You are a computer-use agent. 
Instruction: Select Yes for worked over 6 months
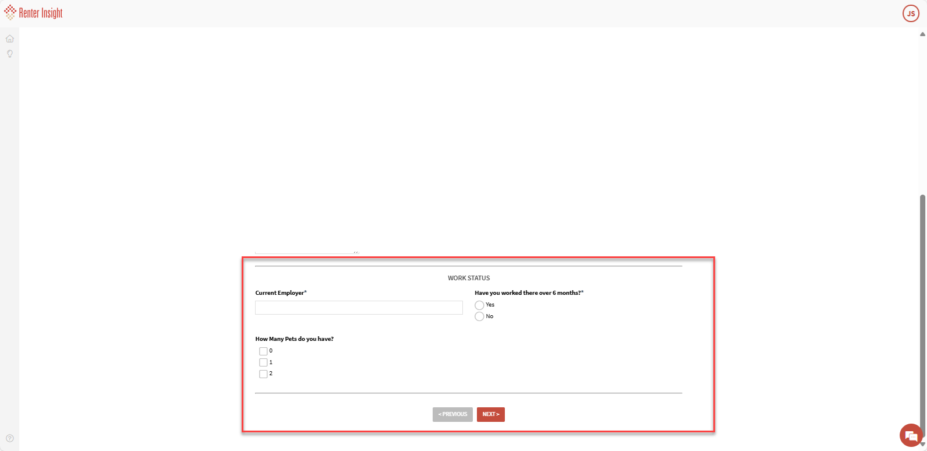pyautogui.click(x=479, y=305)
